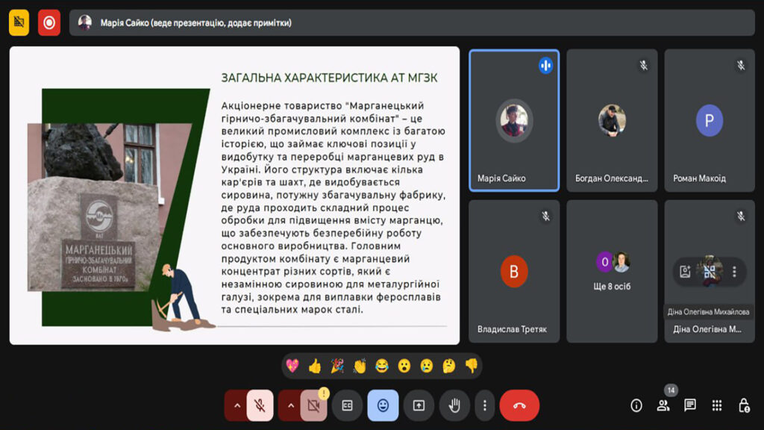
Task: Open more options menu in call bar
Action: click(484, 405)
